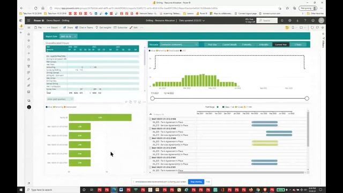The height and width of the screenshot is (193, 343).
Task: Open help question mark icon
Action: tap(305, 20)
